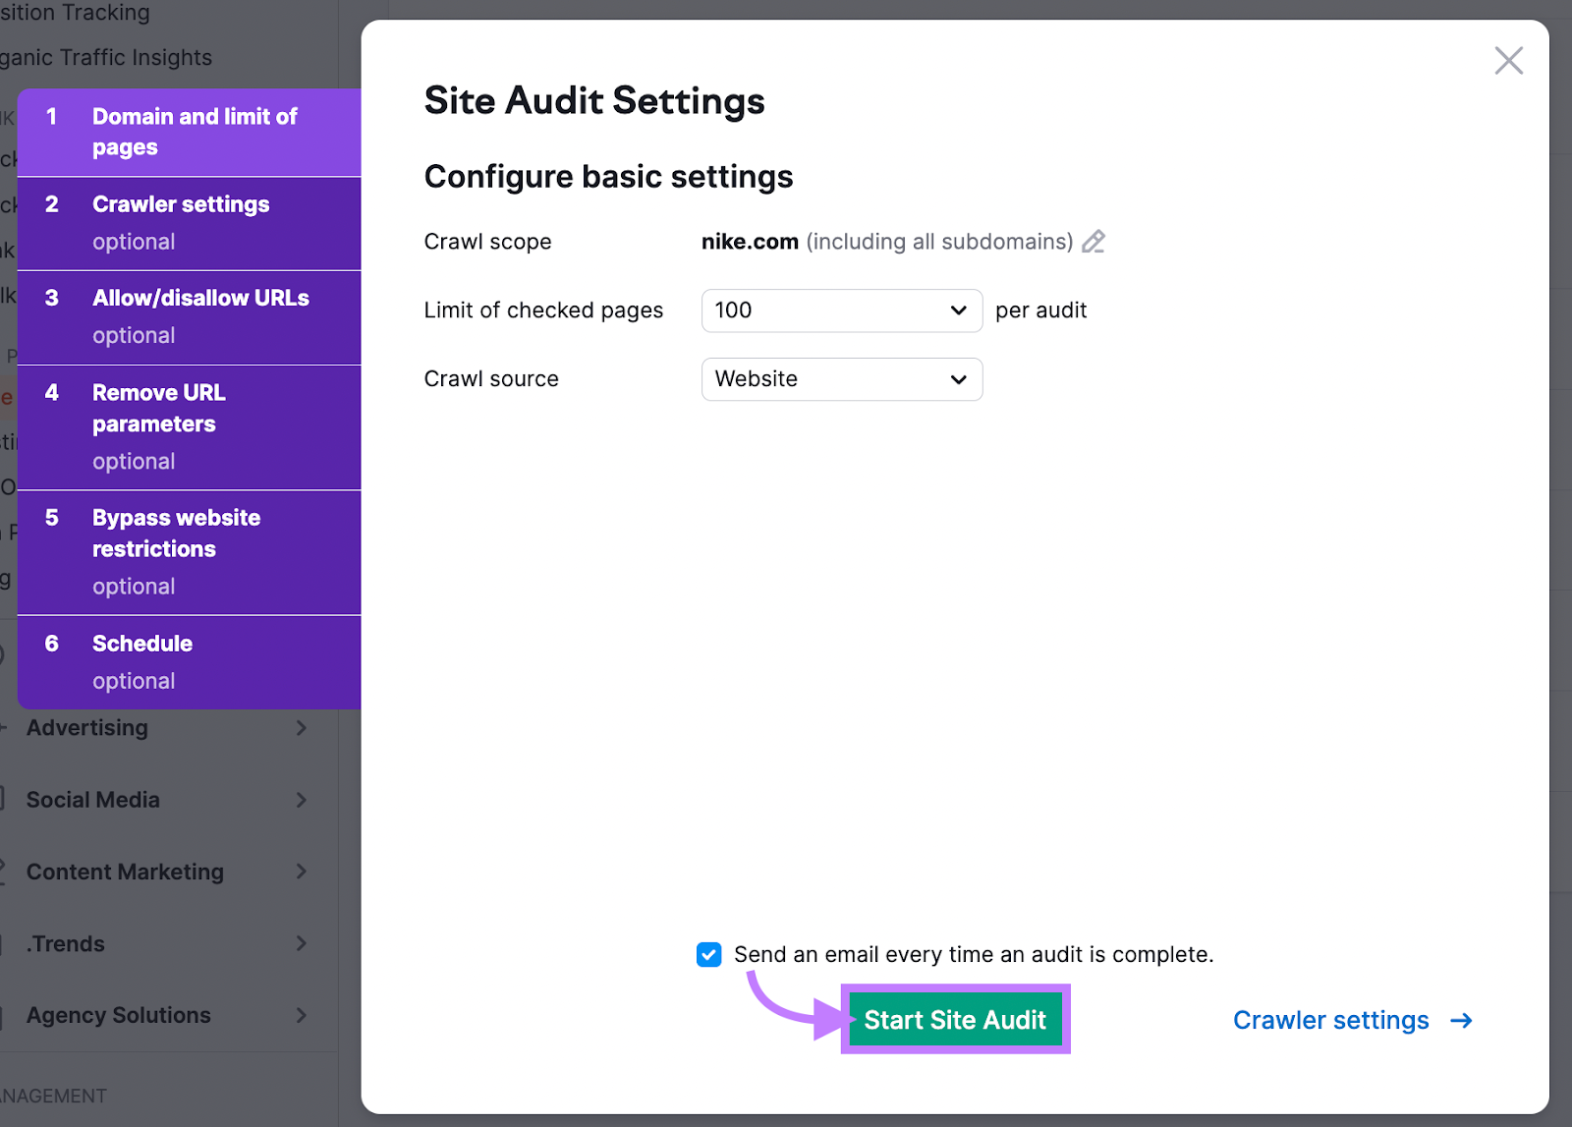Expand the Advertising section arrow
This screenshot has width=1572, height=1127.
302,728
